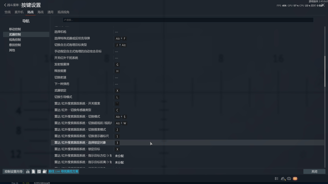Edit G key binding for 发射烟雾弹

pyautogui.click(x=117, y=65)
